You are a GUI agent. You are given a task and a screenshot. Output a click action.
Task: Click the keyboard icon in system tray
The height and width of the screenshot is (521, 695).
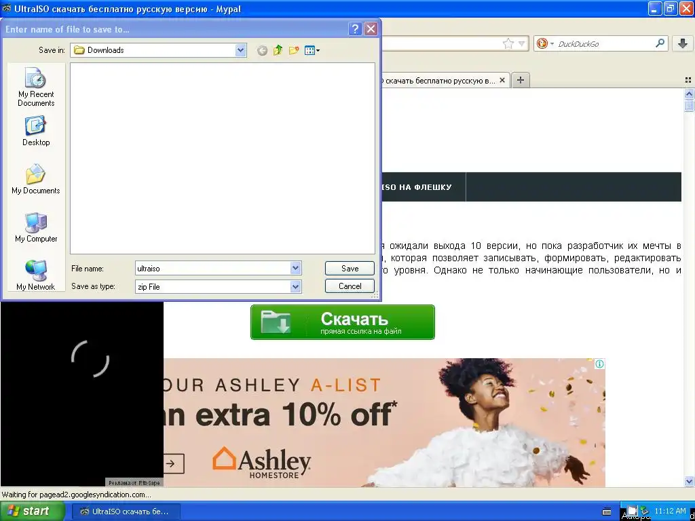click(607, 512)
